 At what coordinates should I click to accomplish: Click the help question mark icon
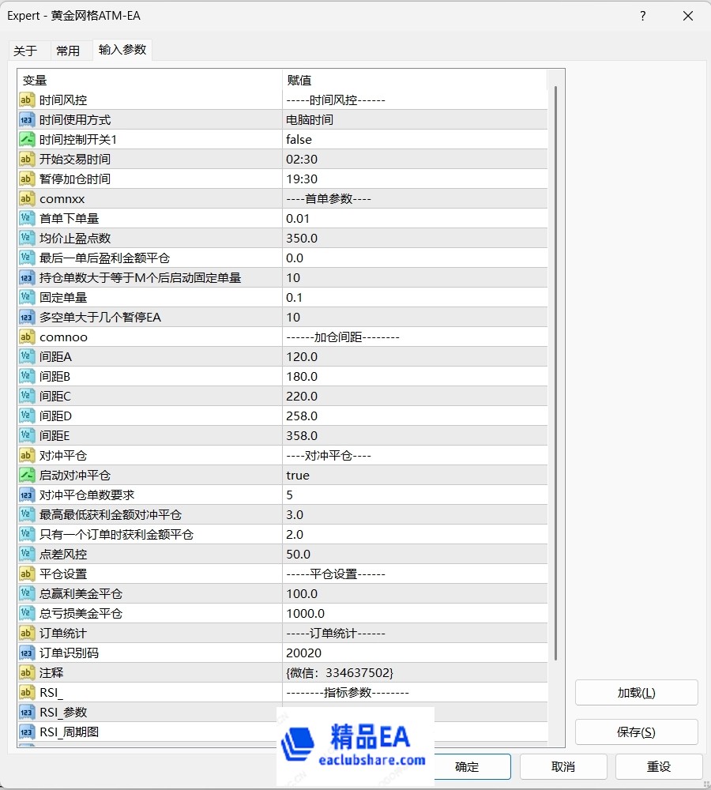click(642, 15)
